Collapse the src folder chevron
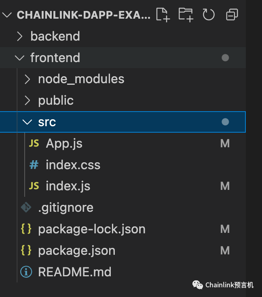262x297 pixels. [x=27, y=122]
